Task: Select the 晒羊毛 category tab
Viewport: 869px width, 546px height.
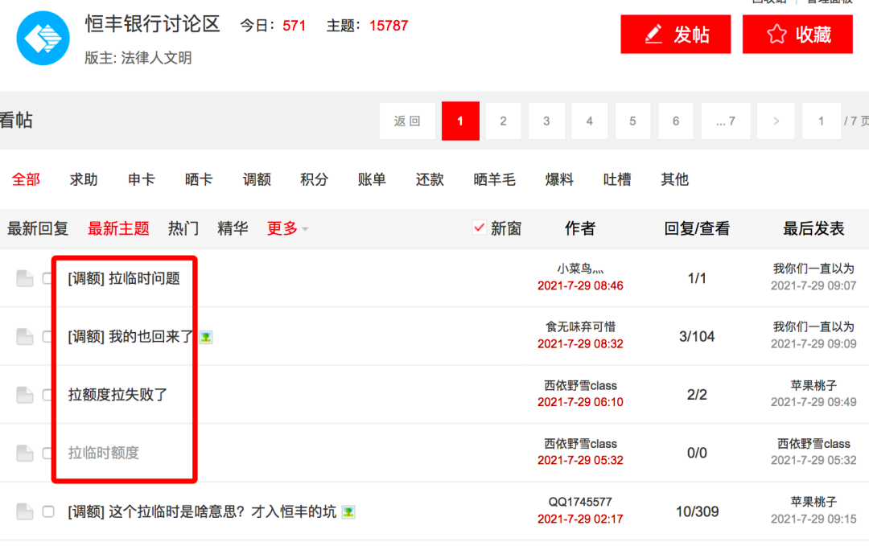Action: pos(494,179)
